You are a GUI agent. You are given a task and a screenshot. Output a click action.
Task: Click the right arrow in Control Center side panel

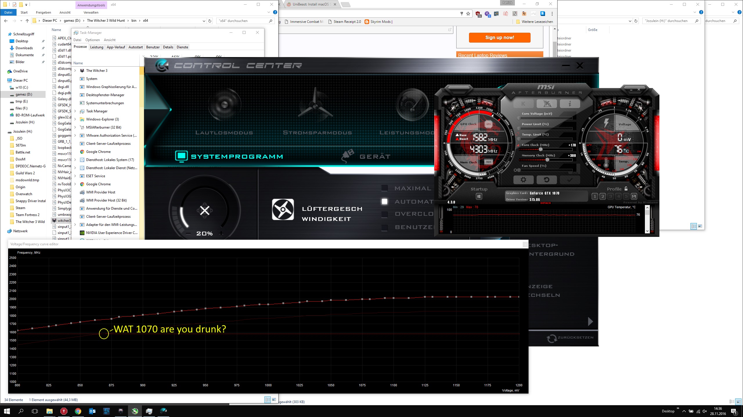[590, 321]
